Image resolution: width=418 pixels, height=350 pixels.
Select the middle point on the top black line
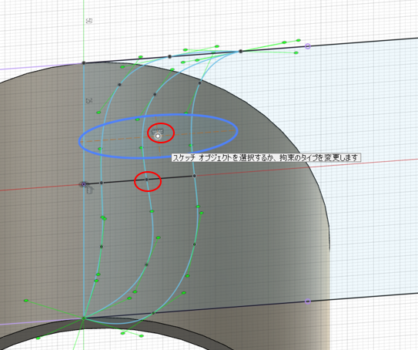(x=169, y=56)
